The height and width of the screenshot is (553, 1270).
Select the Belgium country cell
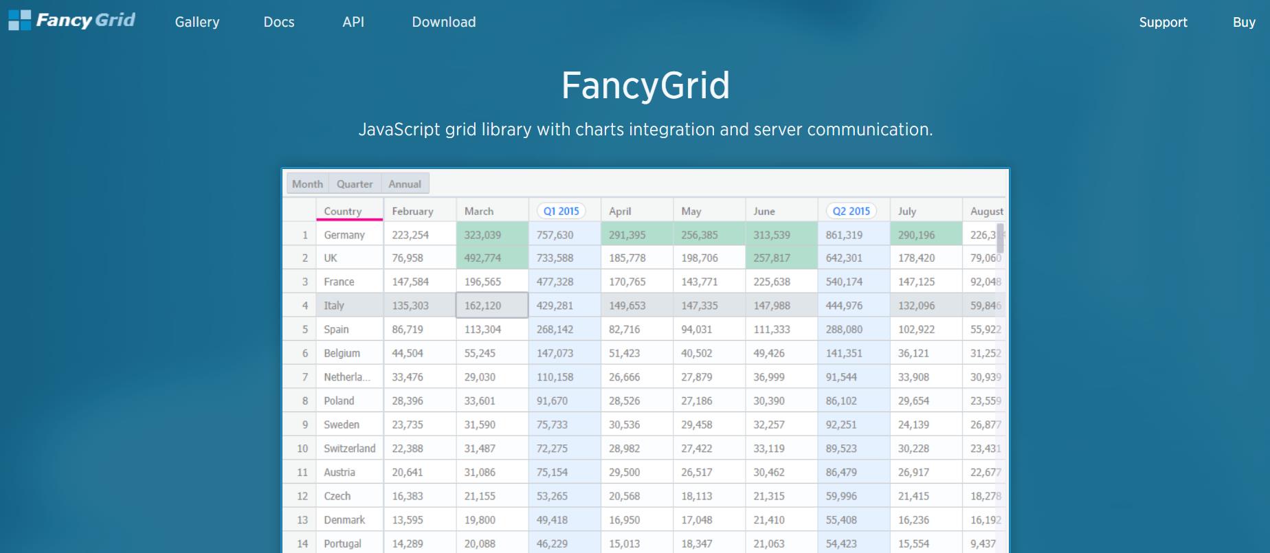pyautogui.click(x=349, y=353)
